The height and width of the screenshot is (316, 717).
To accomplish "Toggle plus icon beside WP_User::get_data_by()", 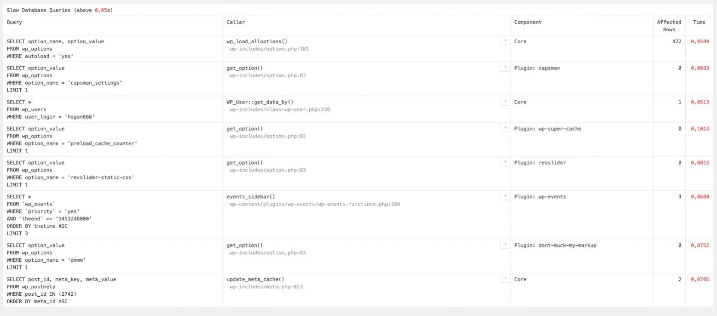I will pos(505,102).
